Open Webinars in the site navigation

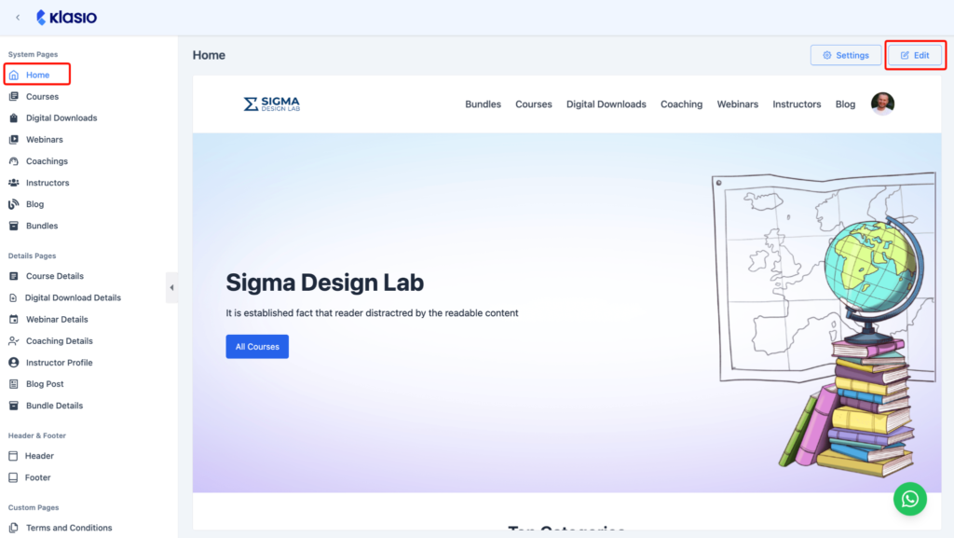[738, 104]
